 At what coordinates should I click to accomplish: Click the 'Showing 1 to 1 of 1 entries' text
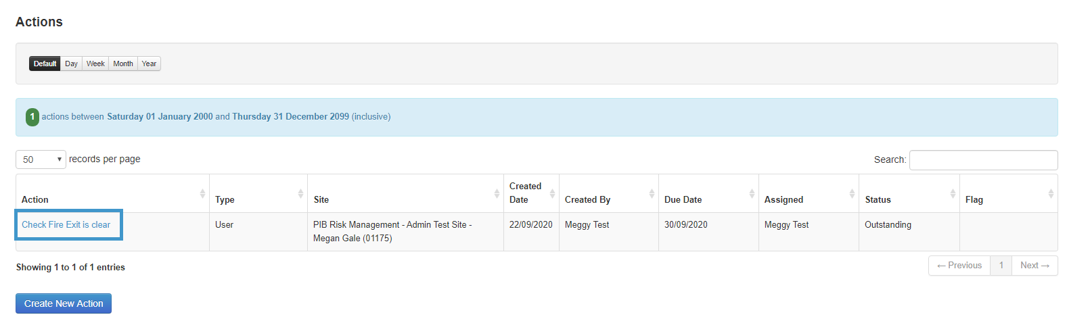coord(70,268)
